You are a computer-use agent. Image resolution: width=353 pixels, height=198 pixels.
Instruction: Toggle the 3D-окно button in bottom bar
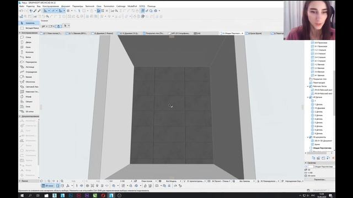pos(47,186)
